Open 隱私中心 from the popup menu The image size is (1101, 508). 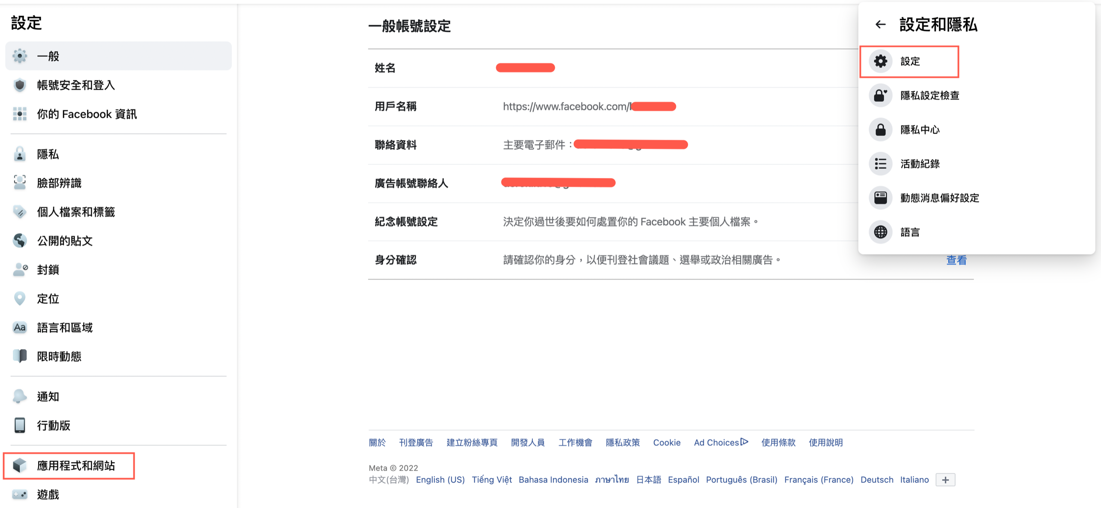pyautogui.click(x=976, y=129)
